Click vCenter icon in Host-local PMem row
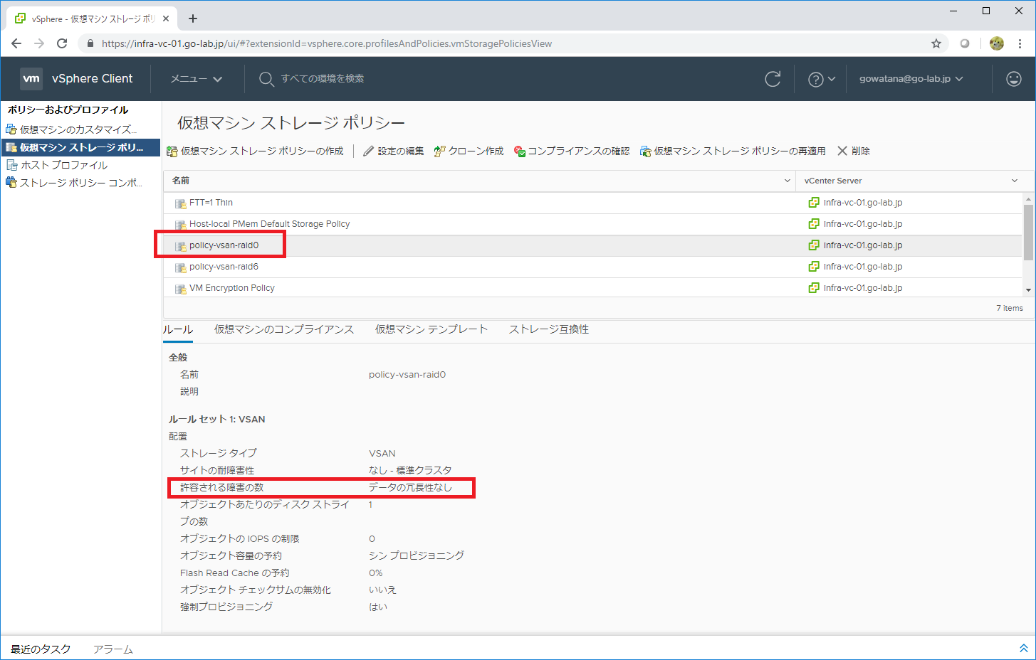The height and width of the screenshot is (660, 1036). click(814, 224)
